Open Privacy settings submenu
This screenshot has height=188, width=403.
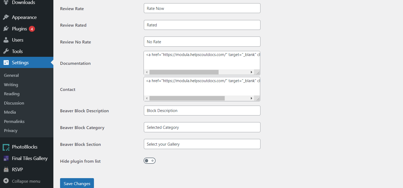11,131
